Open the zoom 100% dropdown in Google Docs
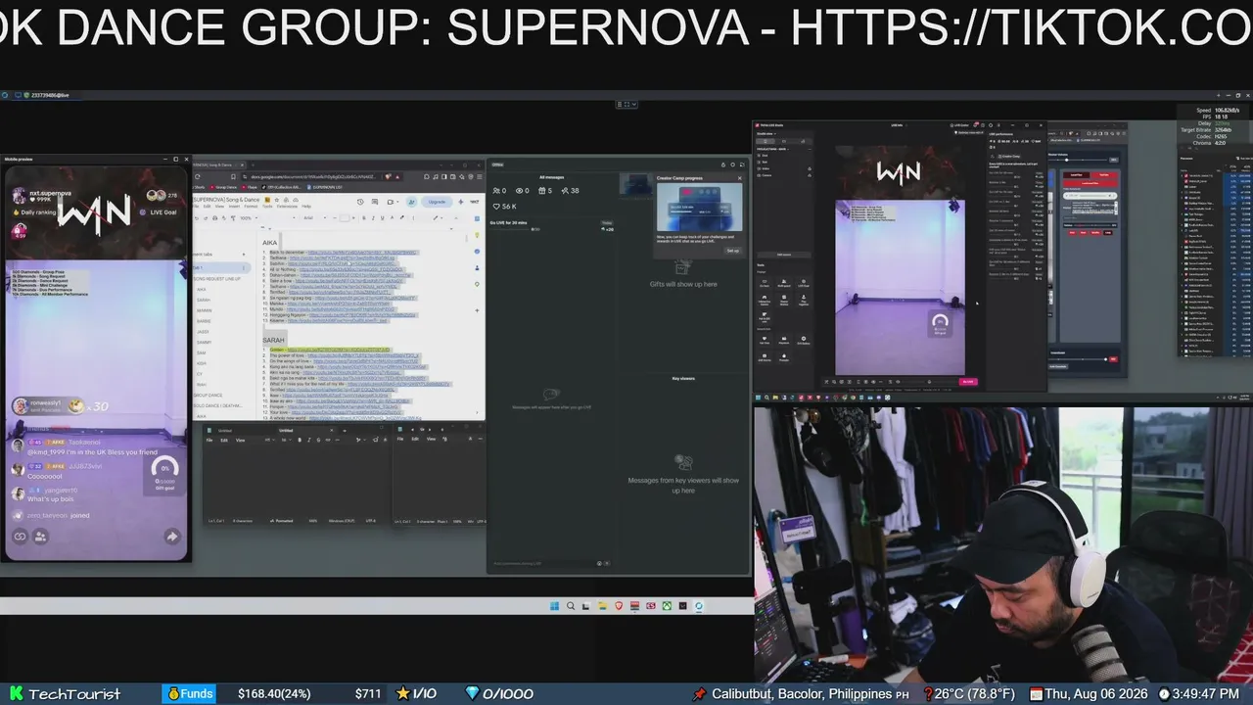The image size is (1253, 705). pos(249,218)
